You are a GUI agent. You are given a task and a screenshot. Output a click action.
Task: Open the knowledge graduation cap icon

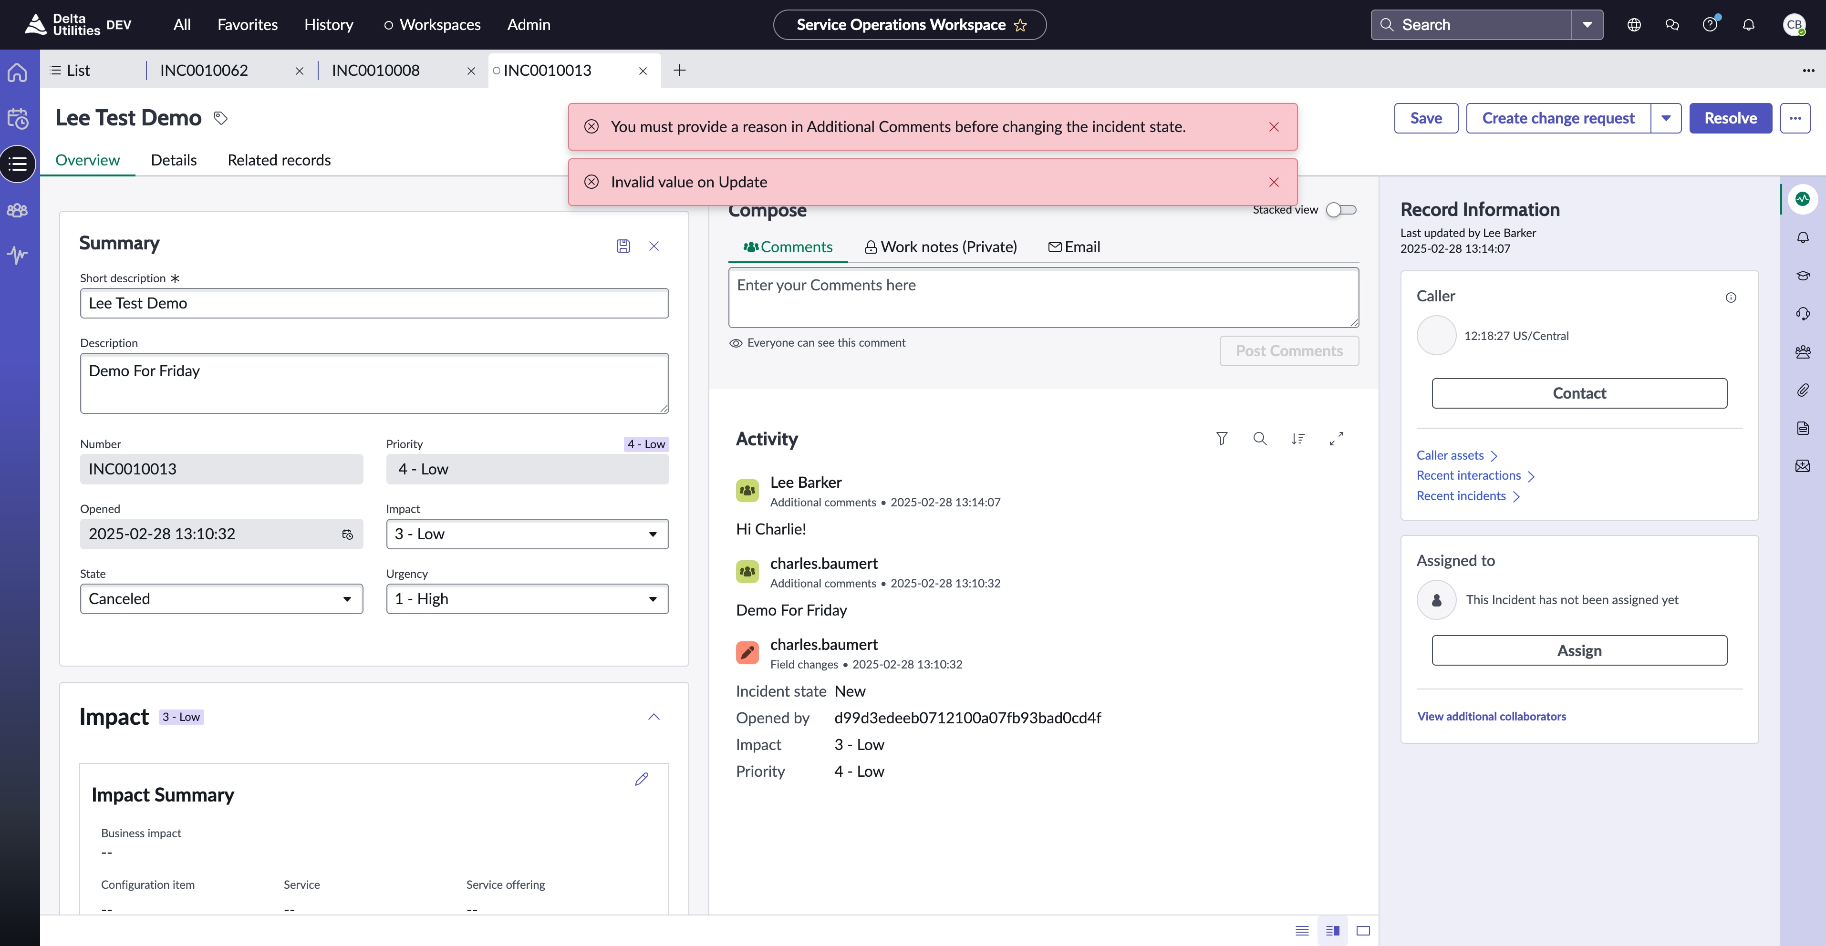[1803, 276]
